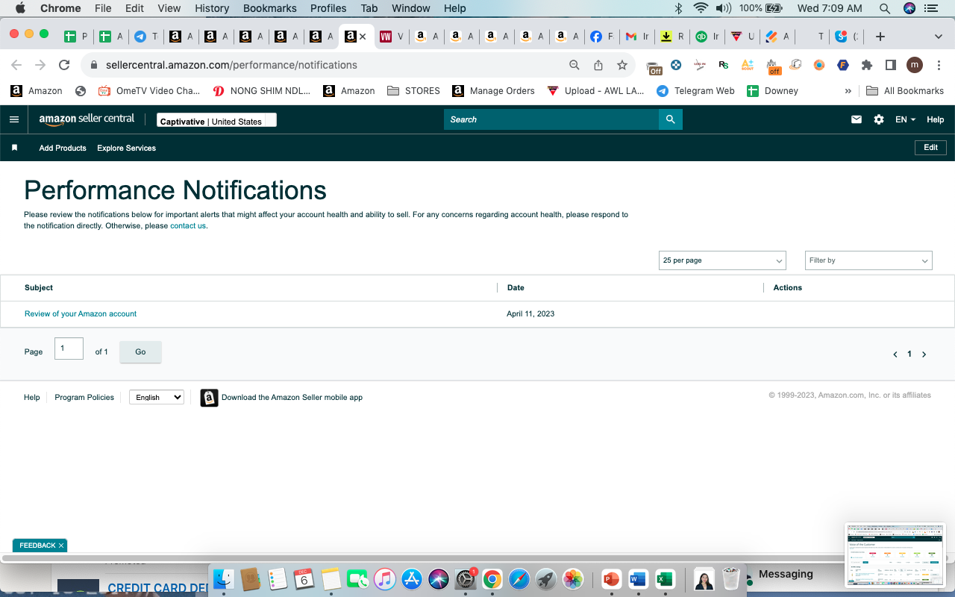The width and height of the screenshot is (955, 597).
Task: Click the share icon in address bar
Action: pyautogui.click(x=598, y=65)
